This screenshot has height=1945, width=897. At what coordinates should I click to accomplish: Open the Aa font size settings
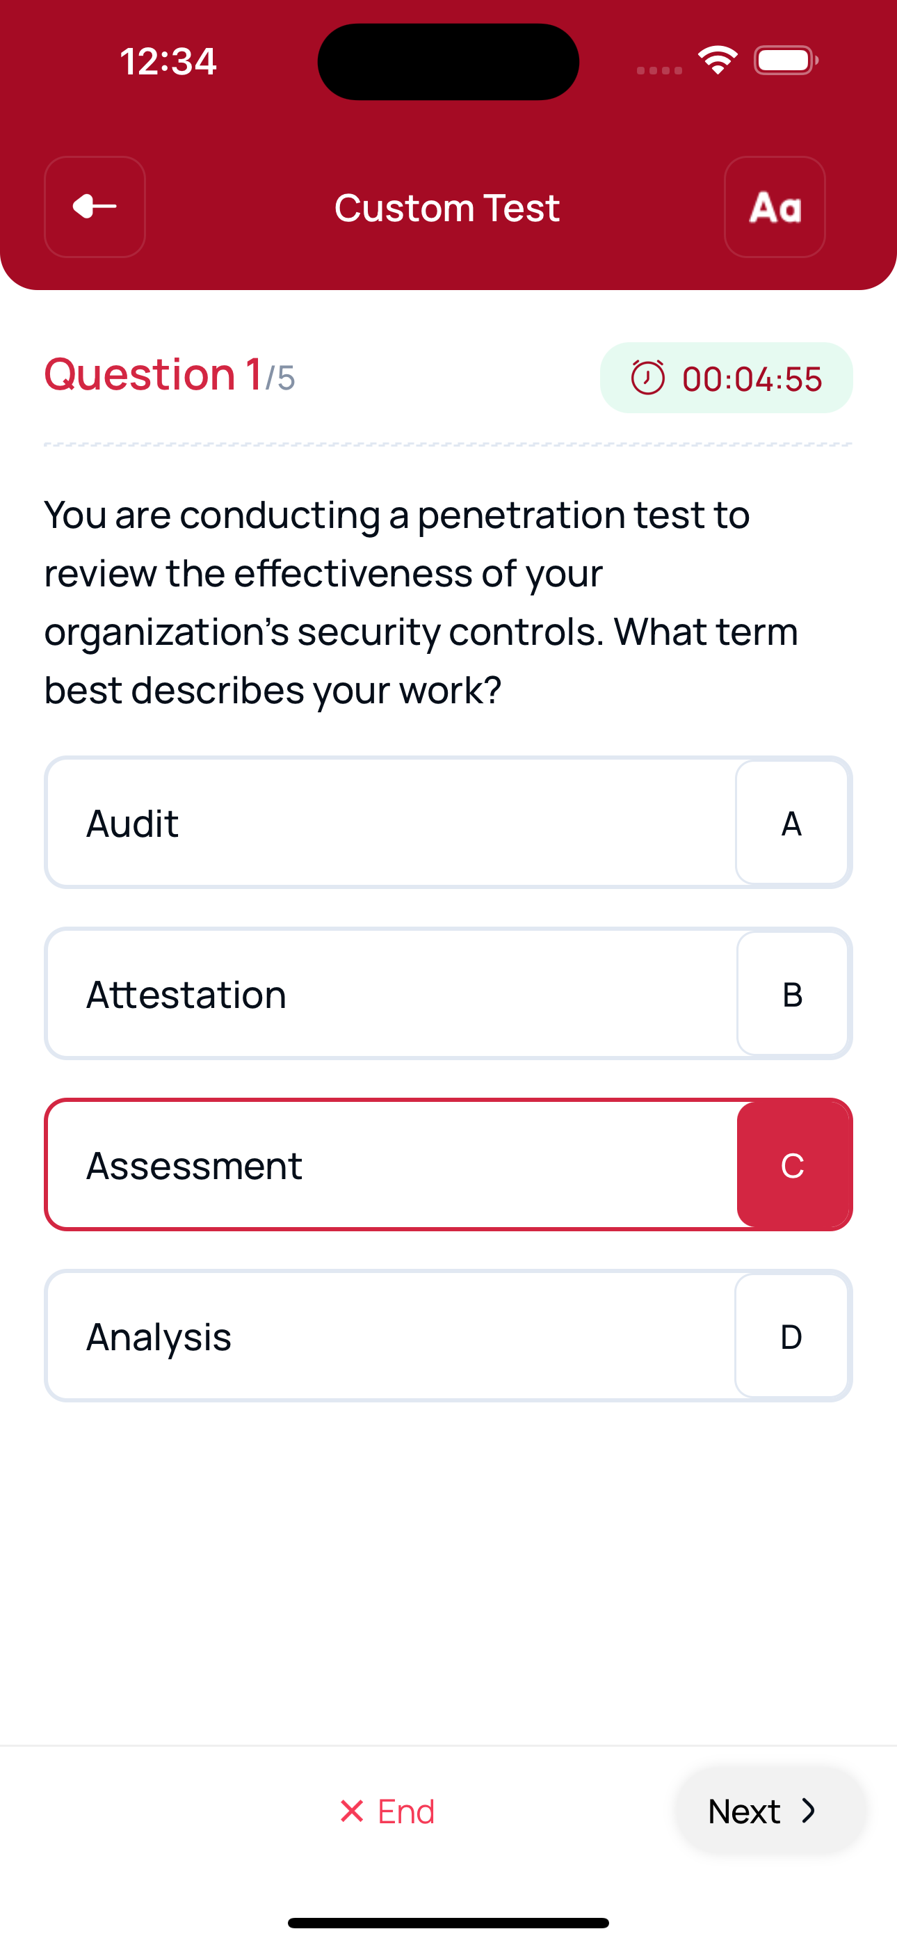(x=775, y=207)
